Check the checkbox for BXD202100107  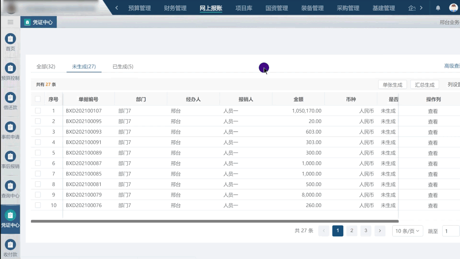[x=38, y=111]
